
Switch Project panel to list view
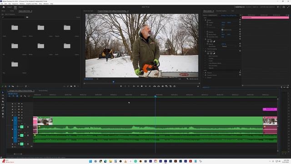tap(6, 86)
